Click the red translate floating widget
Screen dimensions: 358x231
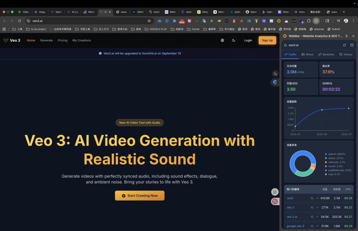[275, 201]
